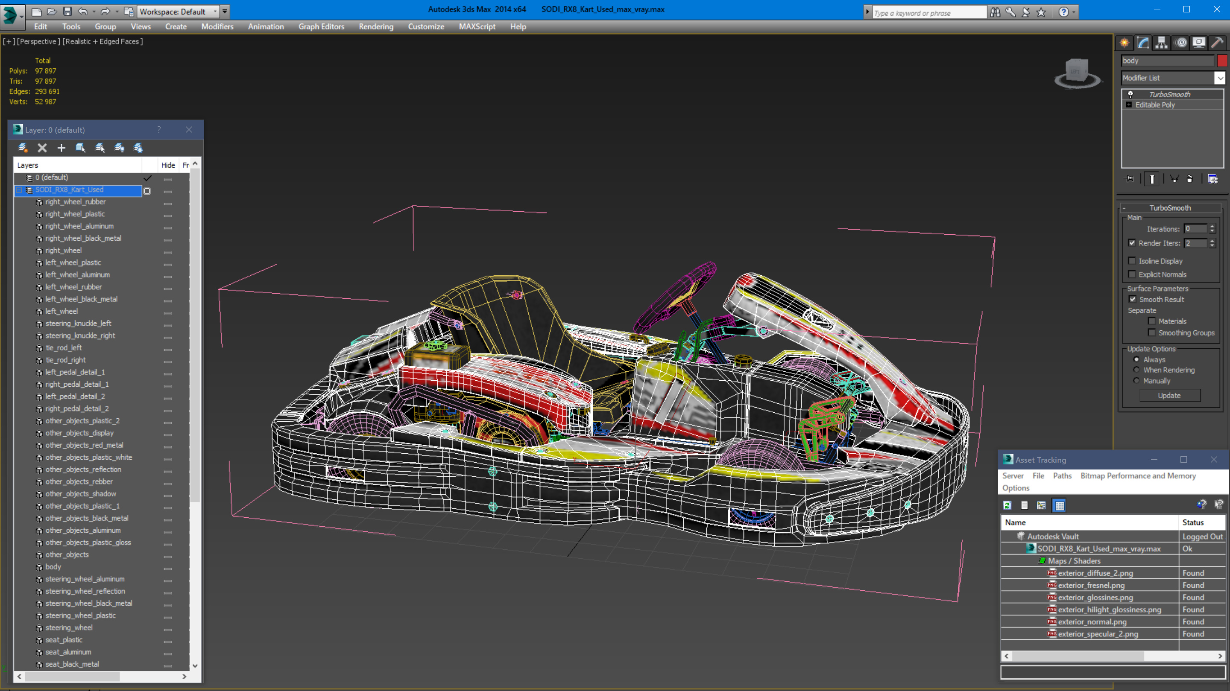Open the Create command panel tab
Screen dimensions: 1230x691
(1125, 43)
